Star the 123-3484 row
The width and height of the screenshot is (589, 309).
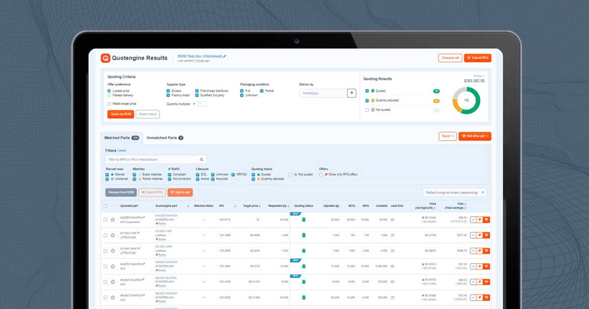point(113,266)
